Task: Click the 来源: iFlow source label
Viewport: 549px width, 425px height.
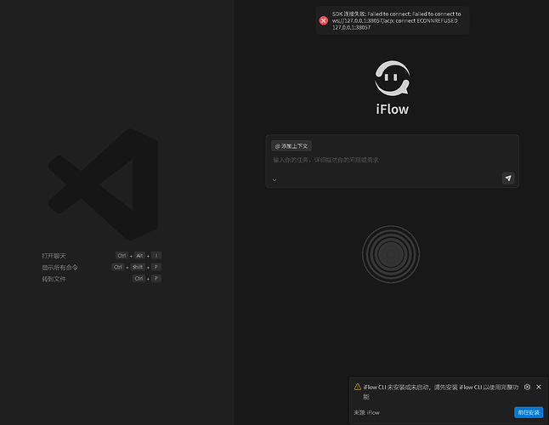Action: tap(367, 412)
